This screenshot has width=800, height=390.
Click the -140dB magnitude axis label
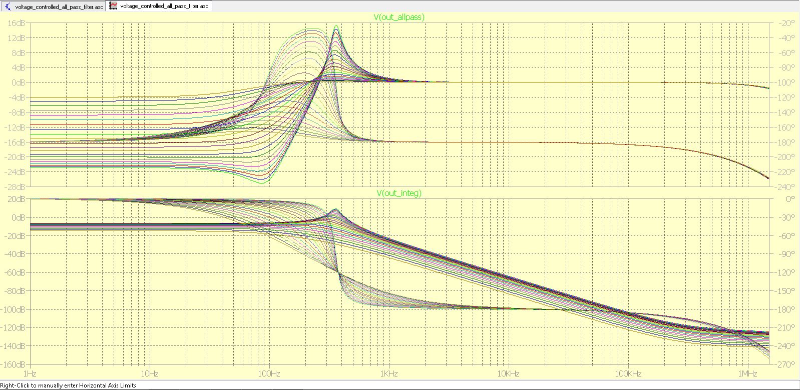click(14, 346)
